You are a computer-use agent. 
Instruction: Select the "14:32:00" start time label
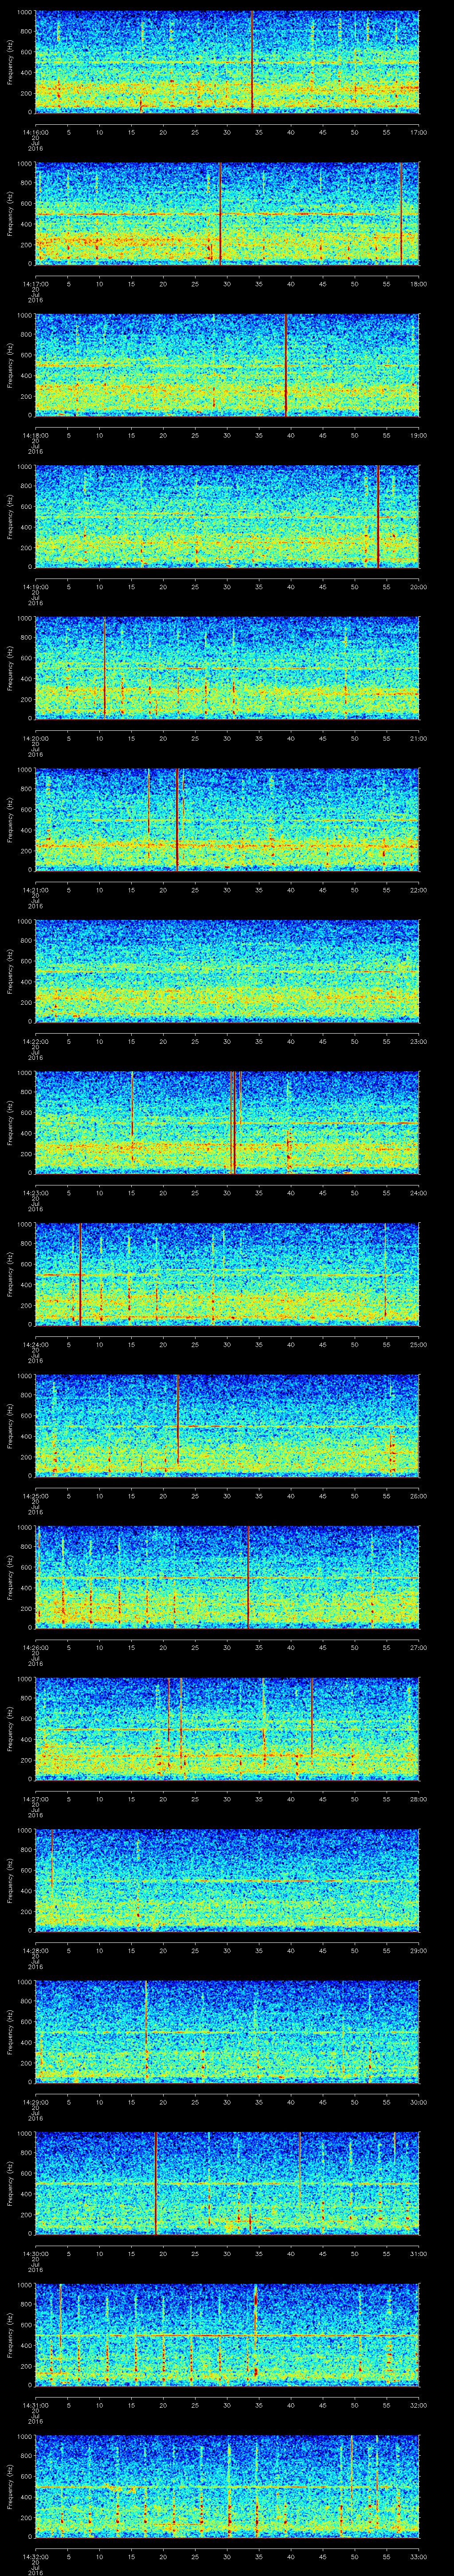pyautogui.click(x=35, y=2556)
